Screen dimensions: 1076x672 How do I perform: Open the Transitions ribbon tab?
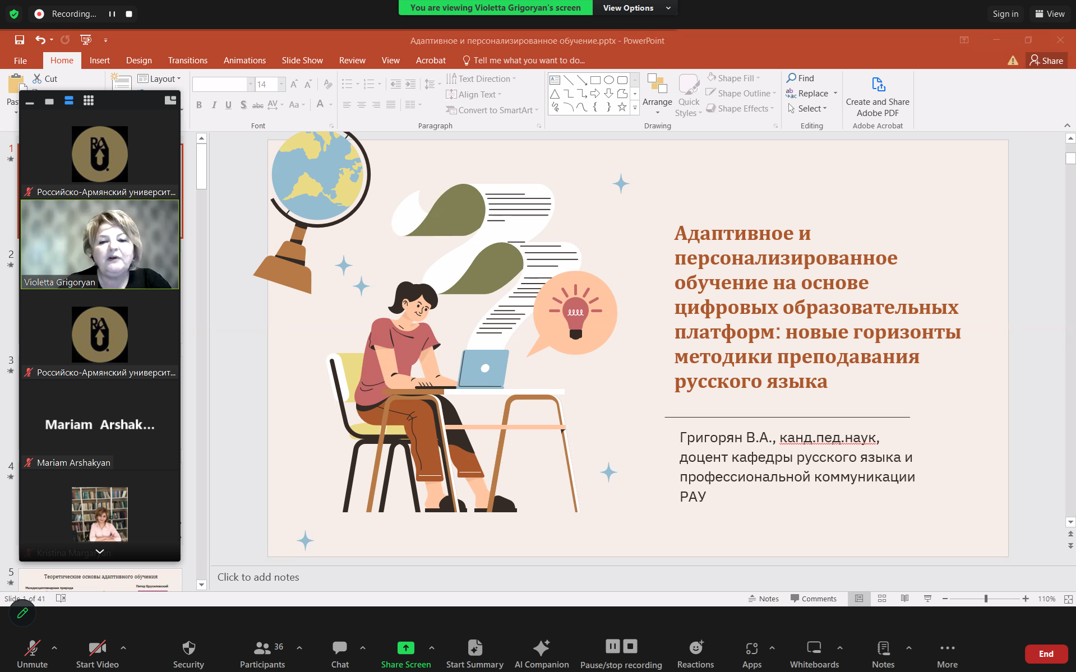[187, 61]
